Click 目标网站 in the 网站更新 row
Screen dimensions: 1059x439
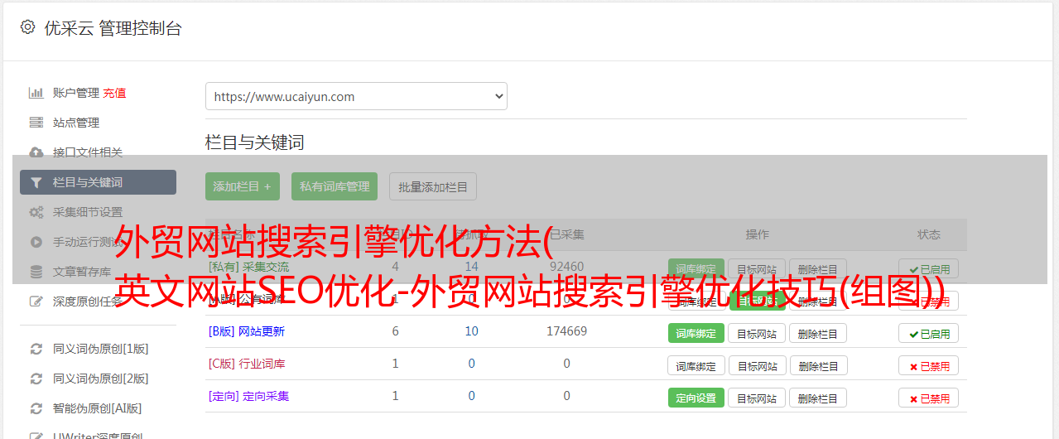coord(757,333)
